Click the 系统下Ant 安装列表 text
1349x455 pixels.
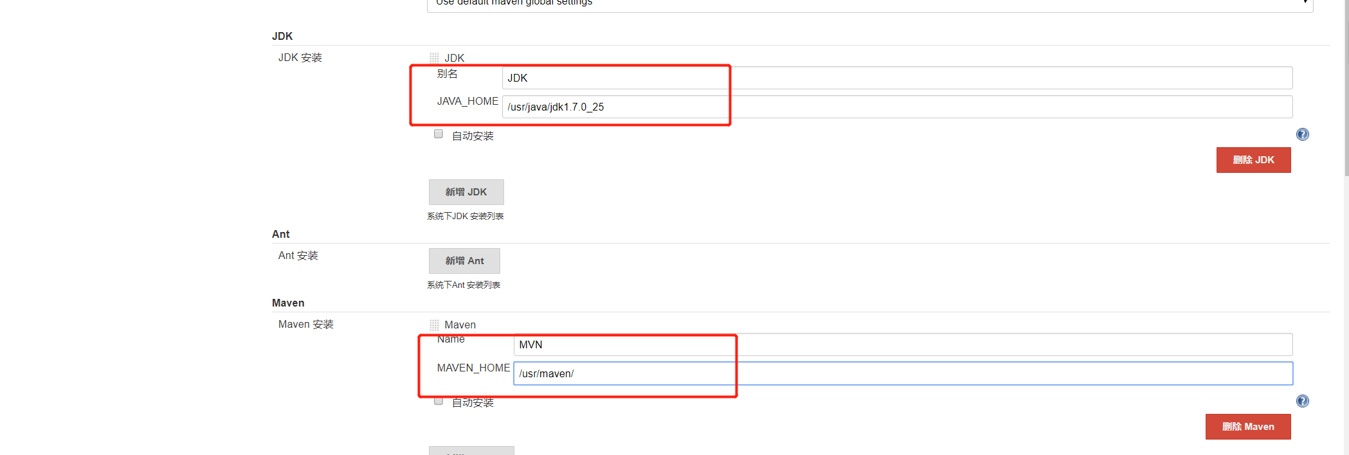[464, 285]
